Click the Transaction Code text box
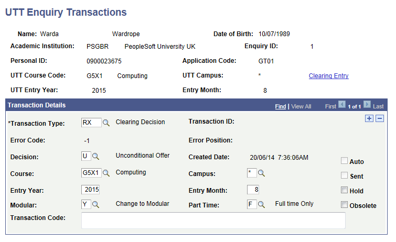The image size is (396, 242). coord(213,221)
